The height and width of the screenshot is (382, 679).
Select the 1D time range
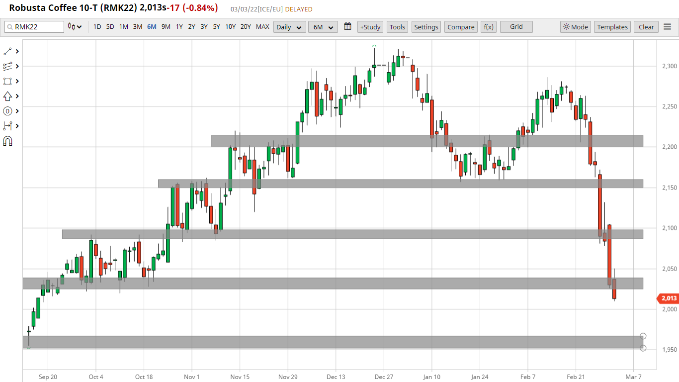click(x=97, y=27)
